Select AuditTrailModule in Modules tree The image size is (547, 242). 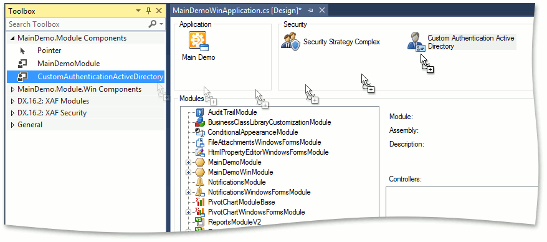point(232,112)
